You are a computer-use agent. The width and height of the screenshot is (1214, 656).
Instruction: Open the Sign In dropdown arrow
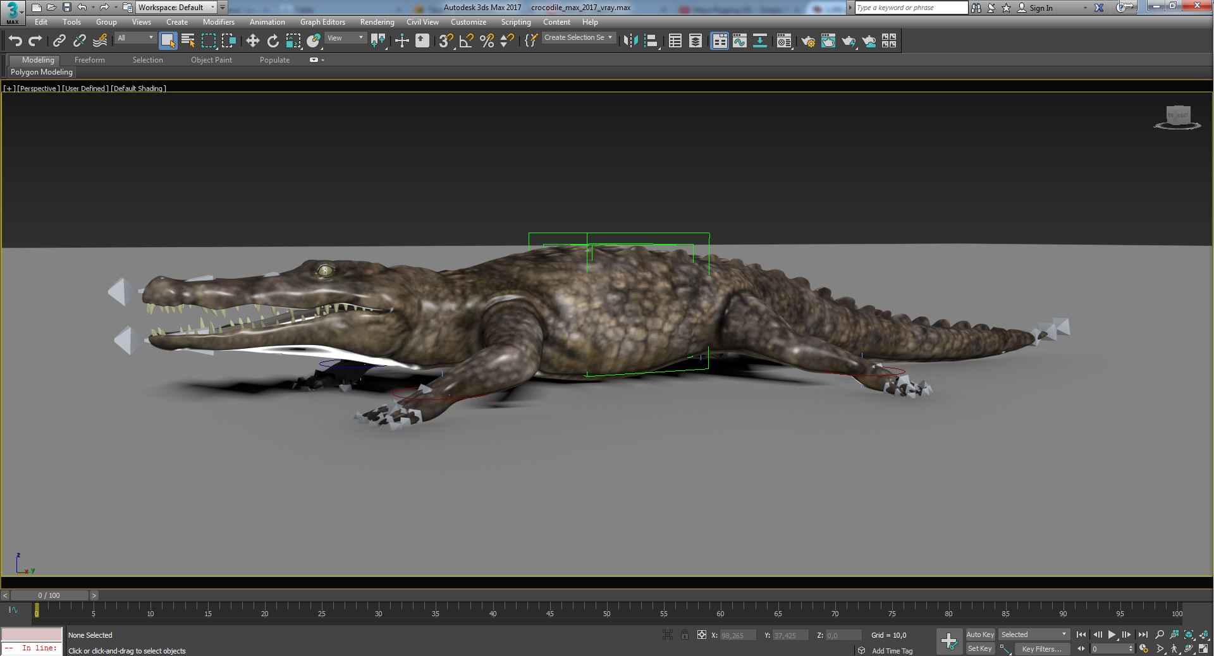(1085, 8)
